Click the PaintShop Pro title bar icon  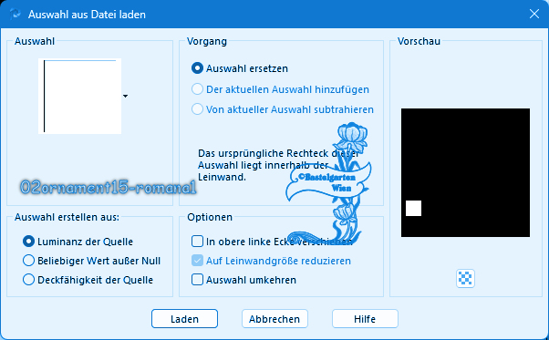click(x=16, y=14)
